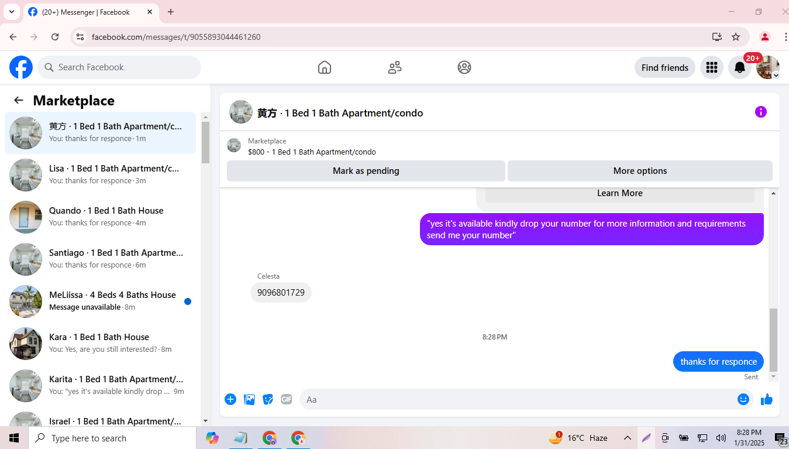This screenshot has height=449, width=789.
Task: Click the chat messages scrollbar thumb
Action: (774, 340)
